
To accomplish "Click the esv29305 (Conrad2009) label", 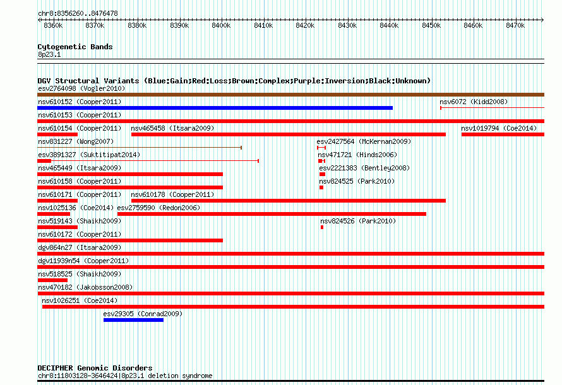I will coord(143,314).
